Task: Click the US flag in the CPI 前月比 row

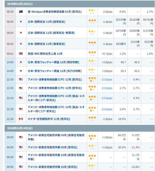Action: (x=21, y=79)
